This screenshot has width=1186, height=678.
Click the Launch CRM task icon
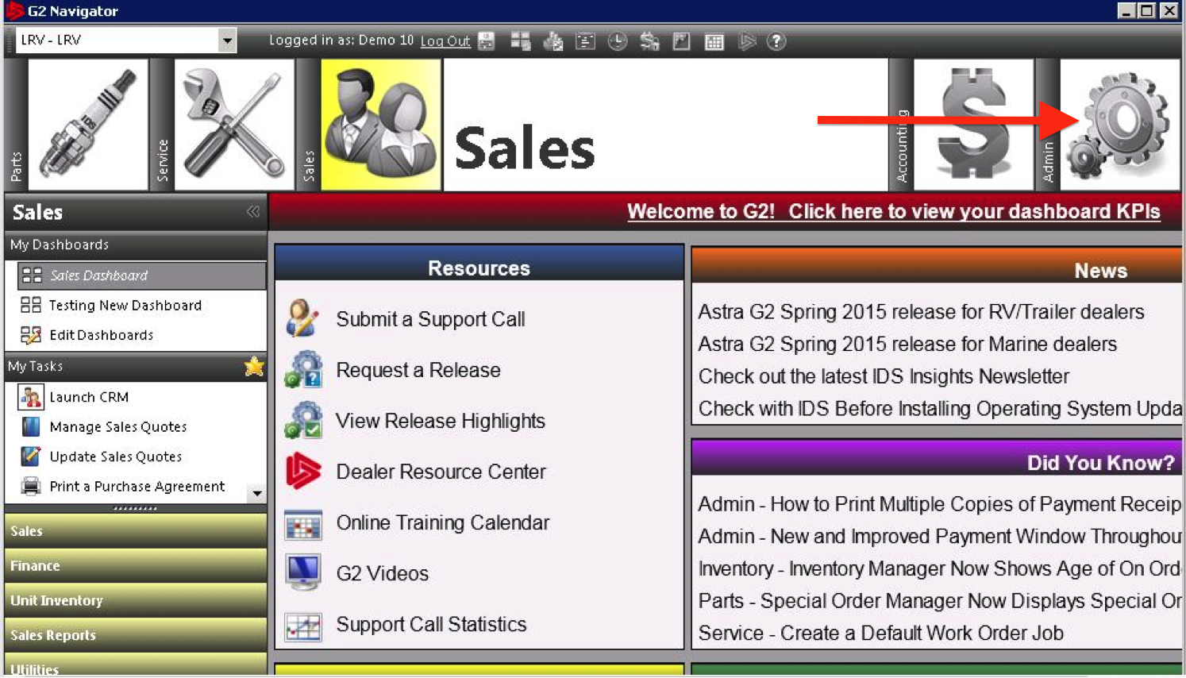coord(31,397)
